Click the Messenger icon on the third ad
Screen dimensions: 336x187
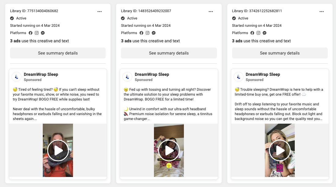pos(265,33)
